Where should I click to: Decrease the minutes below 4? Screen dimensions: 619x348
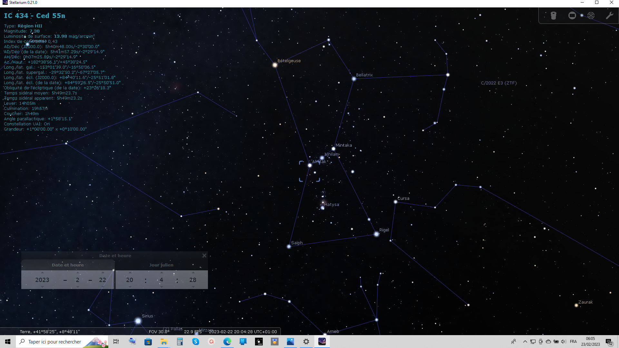(161, 287)
